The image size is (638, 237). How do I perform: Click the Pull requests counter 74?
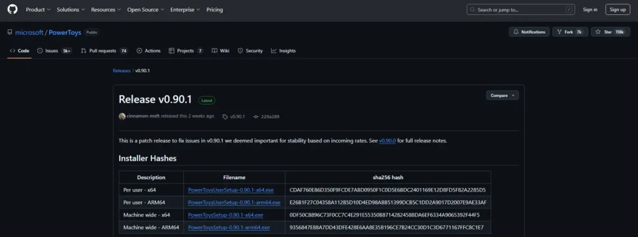click(x=124, y=51)
